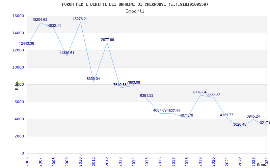Select data label 4627.44
Screen dimensions: 270x168
pyautogui.click(x=173, y=111)
